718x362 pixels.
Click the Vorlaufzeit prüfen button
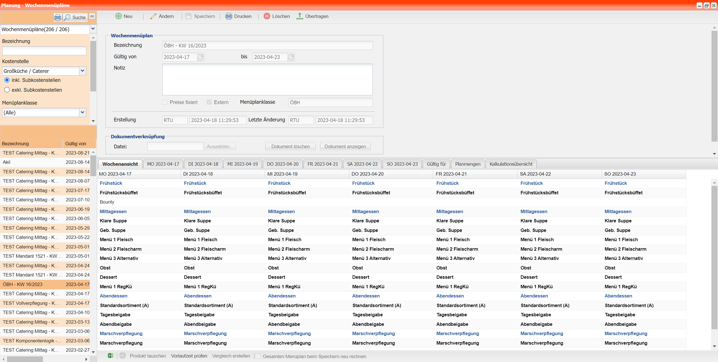tap(189, 356)
